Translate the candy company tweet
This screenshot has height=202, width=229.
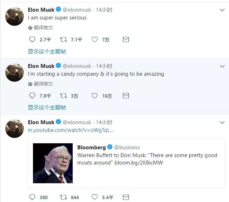pos(43,84)
